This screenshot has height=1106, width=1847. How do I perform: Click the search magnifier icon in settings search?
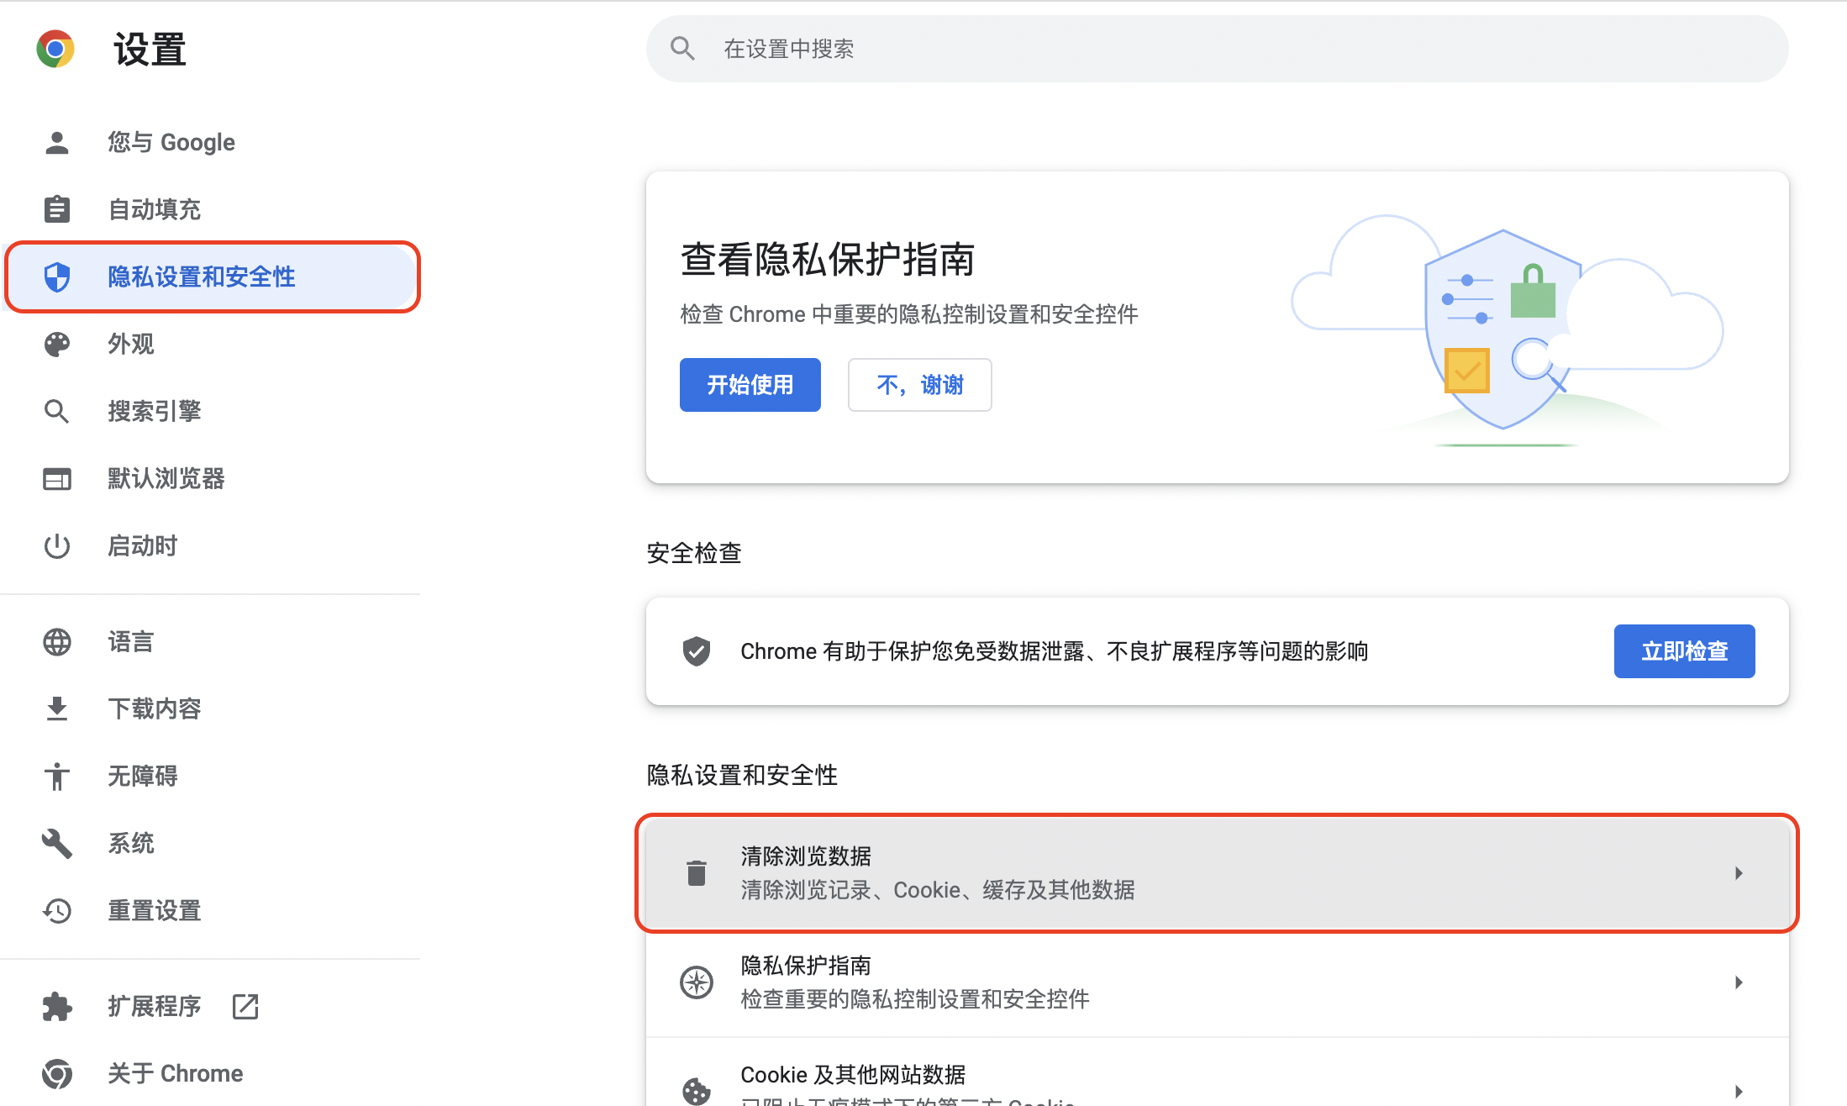(x=682, y=49)
